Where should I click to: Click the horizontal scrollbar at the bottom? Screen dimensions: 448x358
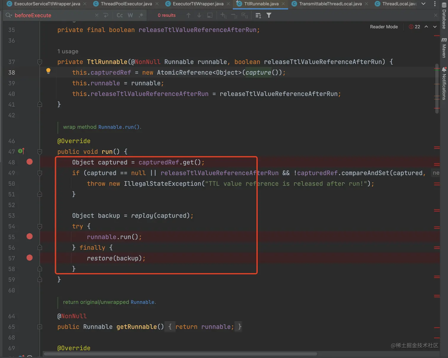180,354
